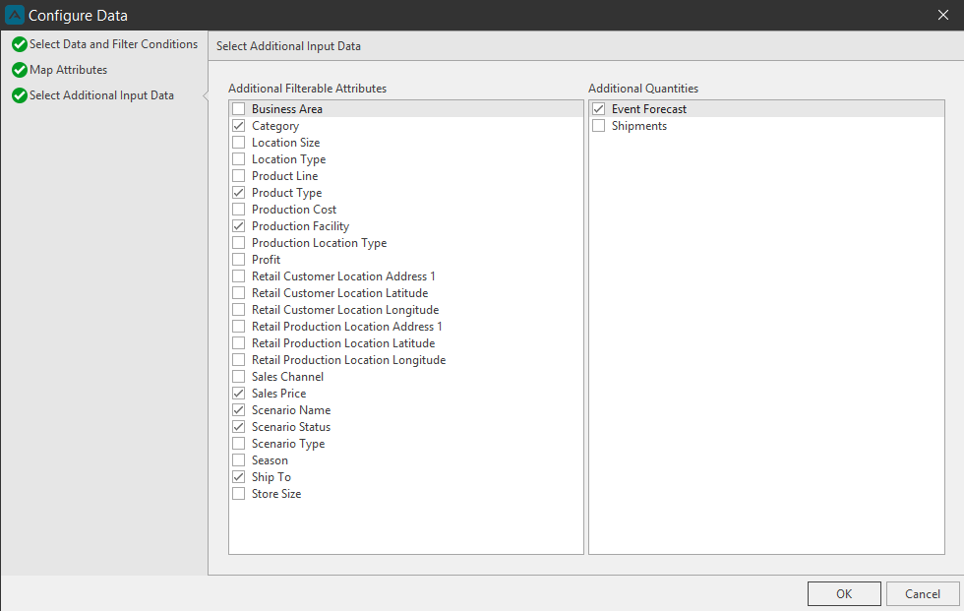Check the Location Type attribute
This screenshot has height=611, width=964.
(x=238, y=159)
